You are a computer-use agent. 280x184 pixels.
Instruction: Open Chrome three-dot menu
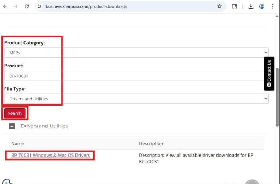[273, 6]
